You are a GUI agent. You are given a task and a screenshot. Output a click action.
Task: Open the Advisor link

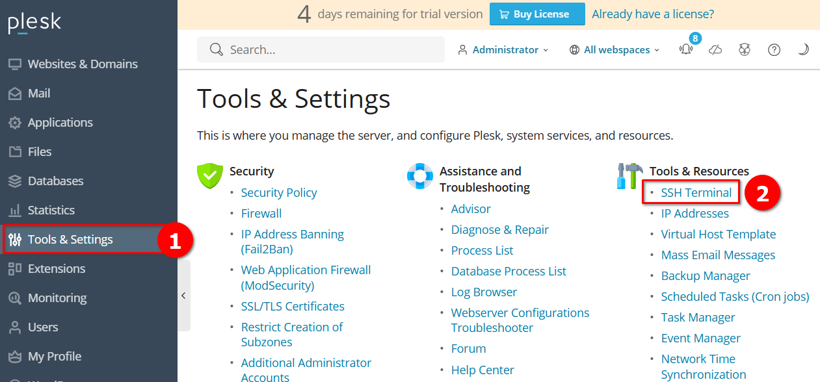(471, 209)
